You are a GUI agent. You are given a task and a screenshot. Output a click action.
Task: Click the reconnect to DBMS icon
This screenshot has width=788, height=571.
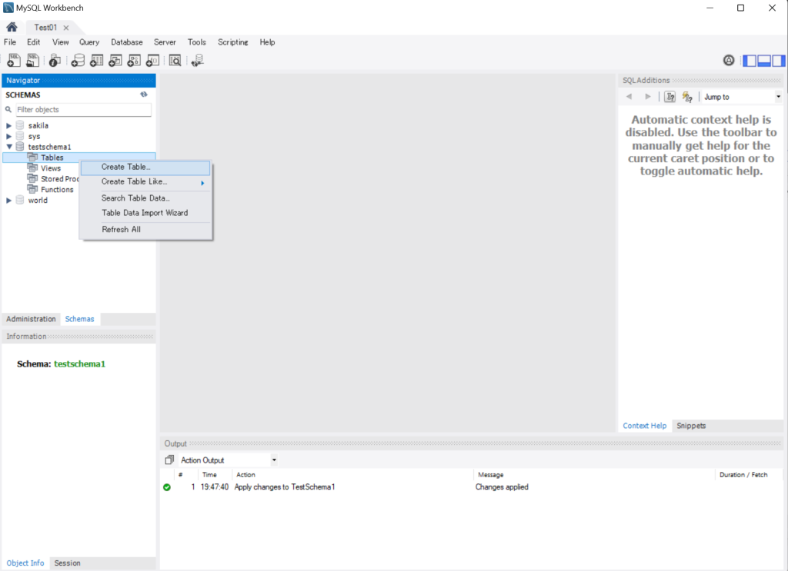[198, 61]
